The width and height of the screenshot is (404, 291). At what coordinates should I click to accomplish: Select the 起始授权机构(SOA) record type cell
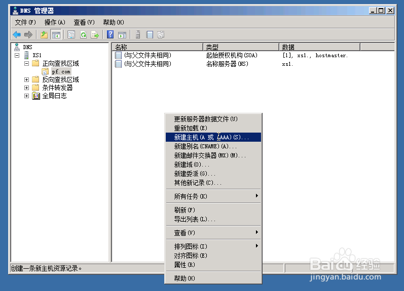tap(232, 55)
